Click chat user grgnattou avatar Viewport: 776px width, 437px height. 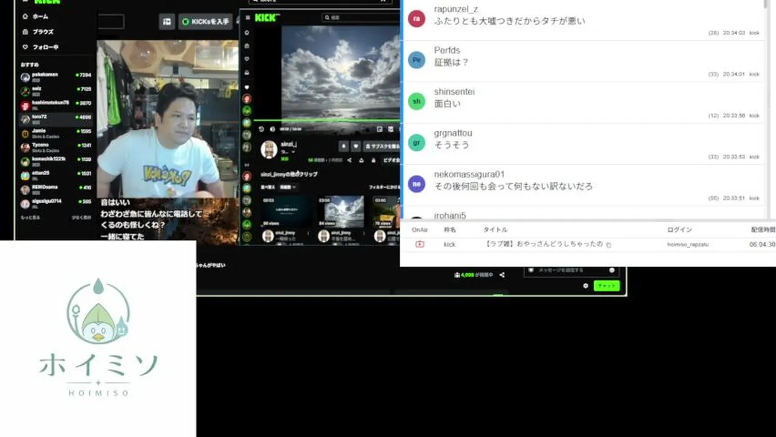(x=417, y=143)
